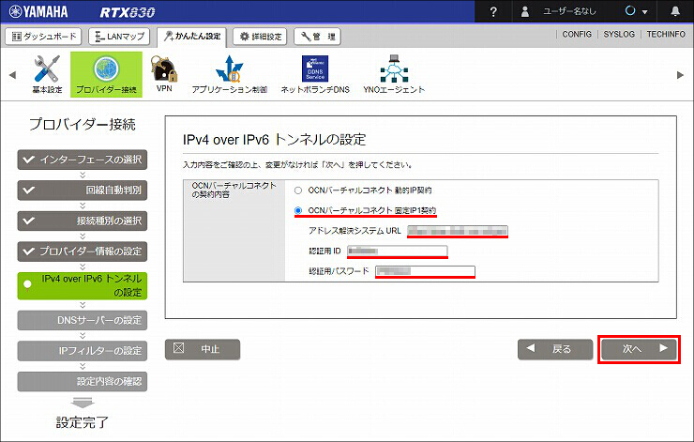Click the 戻る back button

point(555,349)
